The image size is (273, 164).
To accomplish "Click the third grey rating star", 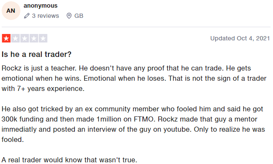I will (25, 38).
